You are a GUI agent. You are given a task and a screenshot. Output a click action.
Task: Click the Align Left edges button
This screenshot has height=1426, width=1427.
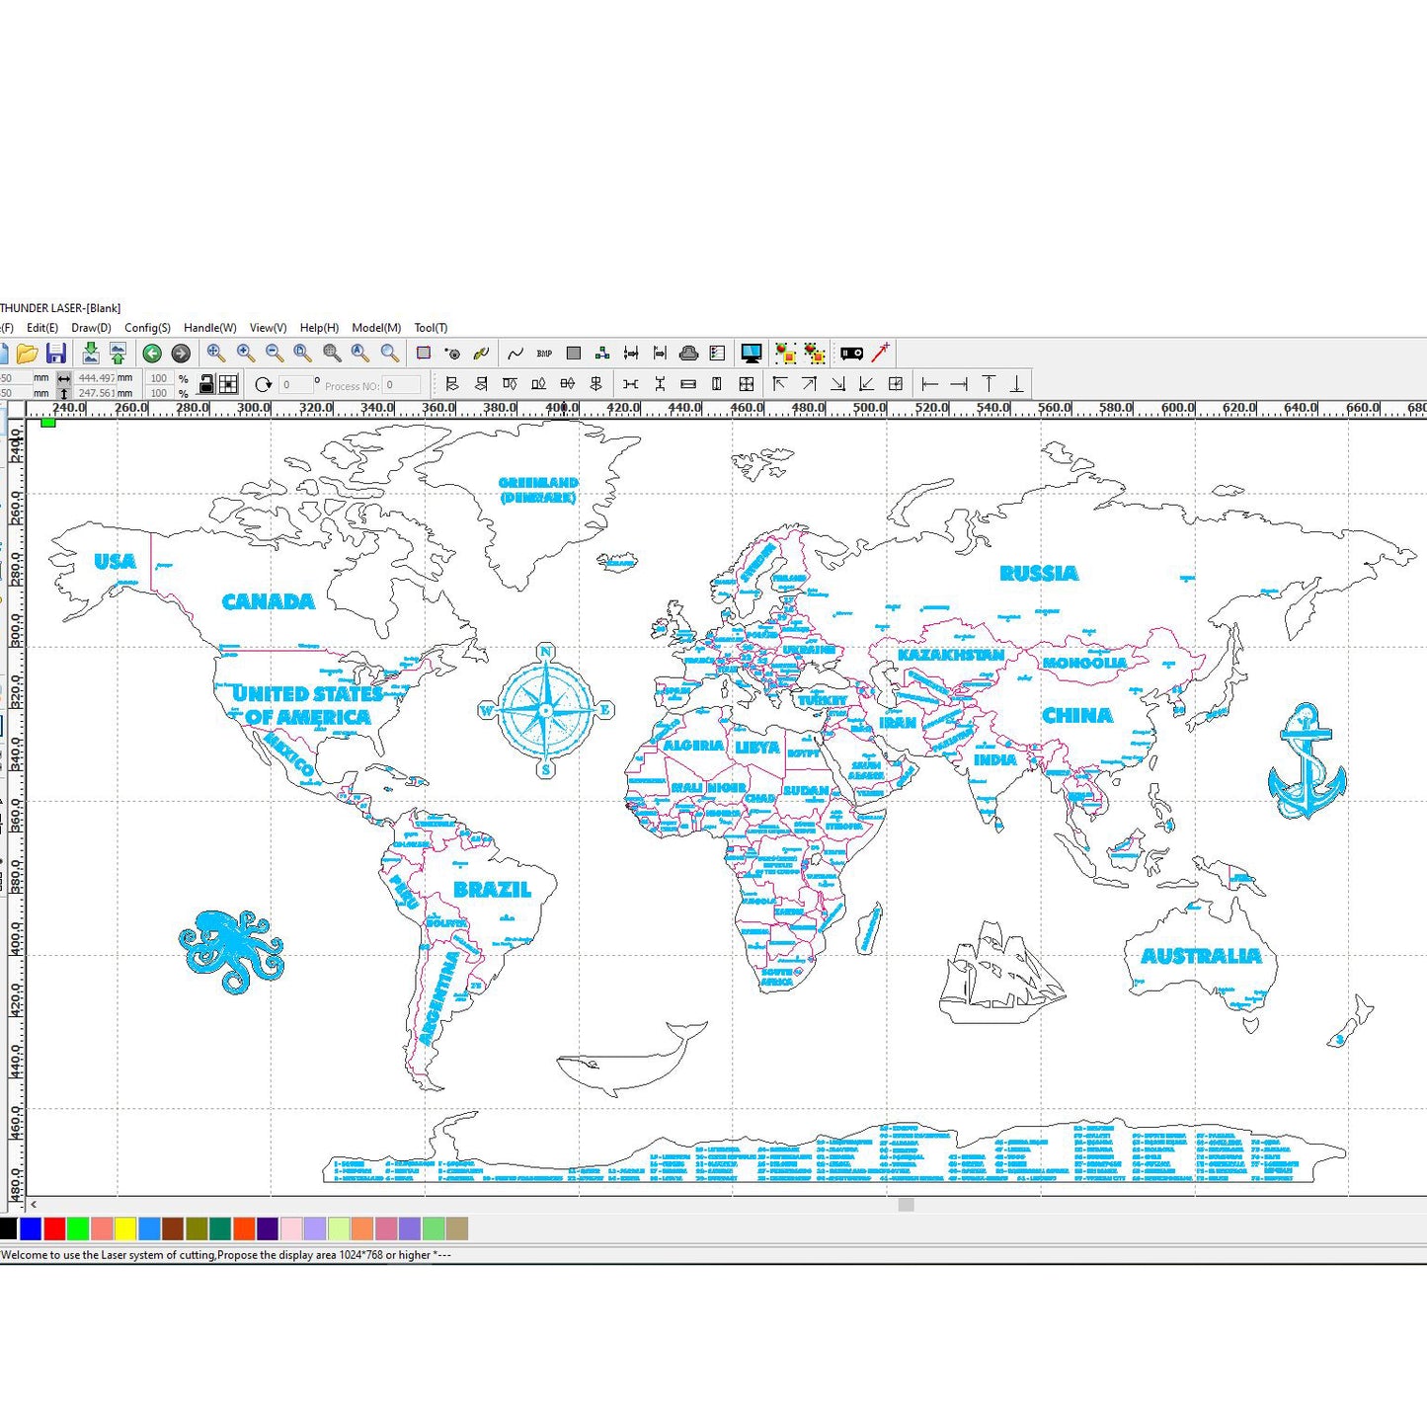point(451,384)
